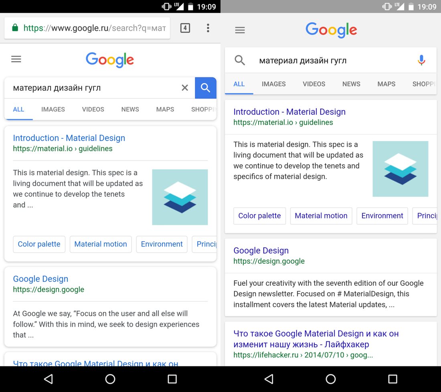The height and width of the screenshot is (392, 441).
Task: Tap lifehacker.ru URL on right screen
Action: 303,355
